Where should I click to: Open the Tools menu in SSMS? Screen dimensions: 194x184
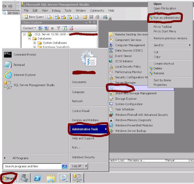pos(68,11)
